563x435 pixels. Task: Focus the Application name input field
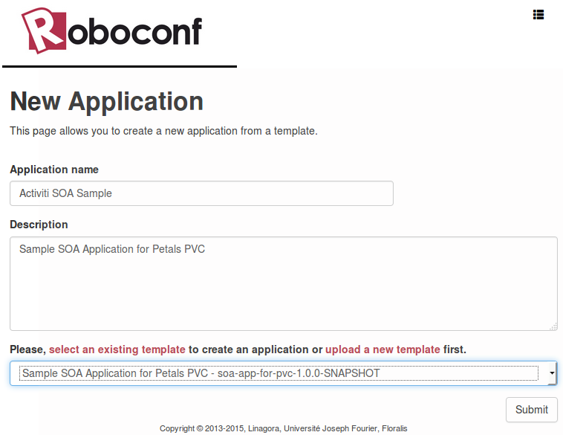[x=201, y=193]
